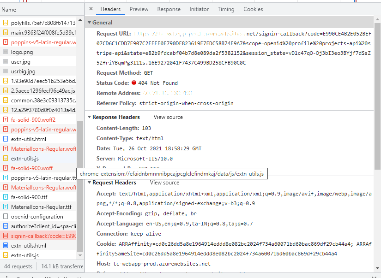Select the main.9363f24f008fe5d39c1 request
381x278 pixels.
tap(38, 33)
